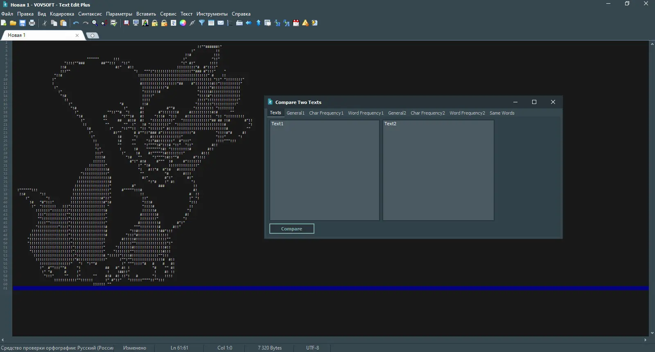The width and height of the screenshot is (655, 352).
Task: Focus the Text2 input area
Action: coord(438,170)
